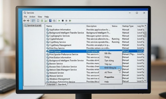Click the scrollbar up arrow
Screen dimensions: 166x99
[x=145, y=26]
